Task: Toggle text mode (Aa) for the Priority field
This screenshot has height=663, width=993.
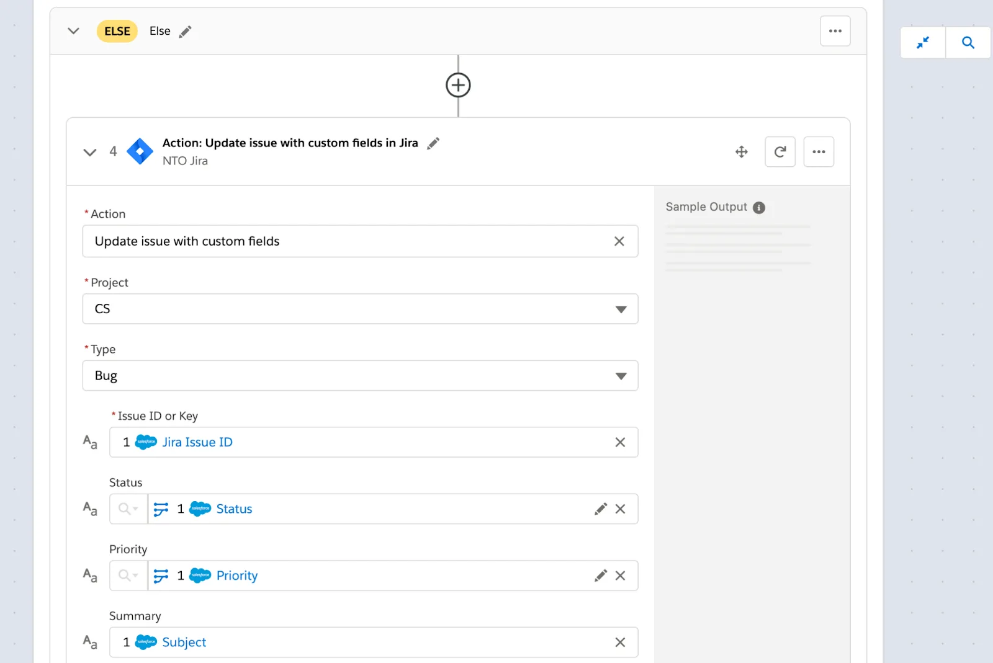Action: tap(90, 576)
